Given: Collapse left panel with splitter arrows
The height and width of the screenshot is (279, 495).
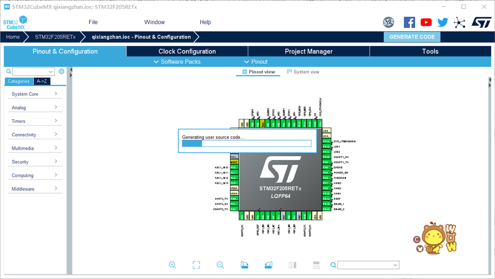Looking at the screenshot, I should 71,72.
